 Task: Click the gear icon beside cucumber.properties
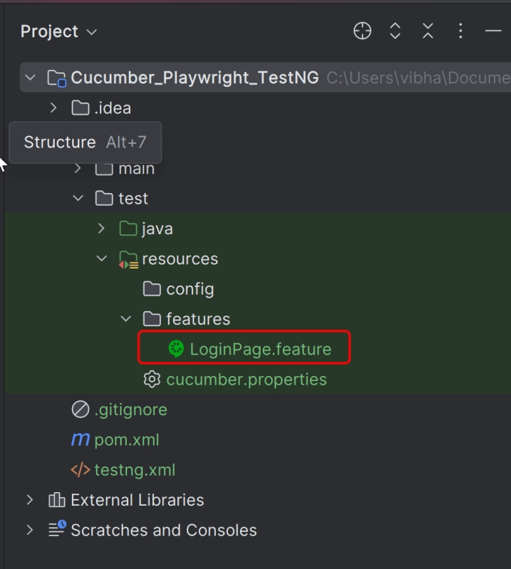tap(152, 380)
